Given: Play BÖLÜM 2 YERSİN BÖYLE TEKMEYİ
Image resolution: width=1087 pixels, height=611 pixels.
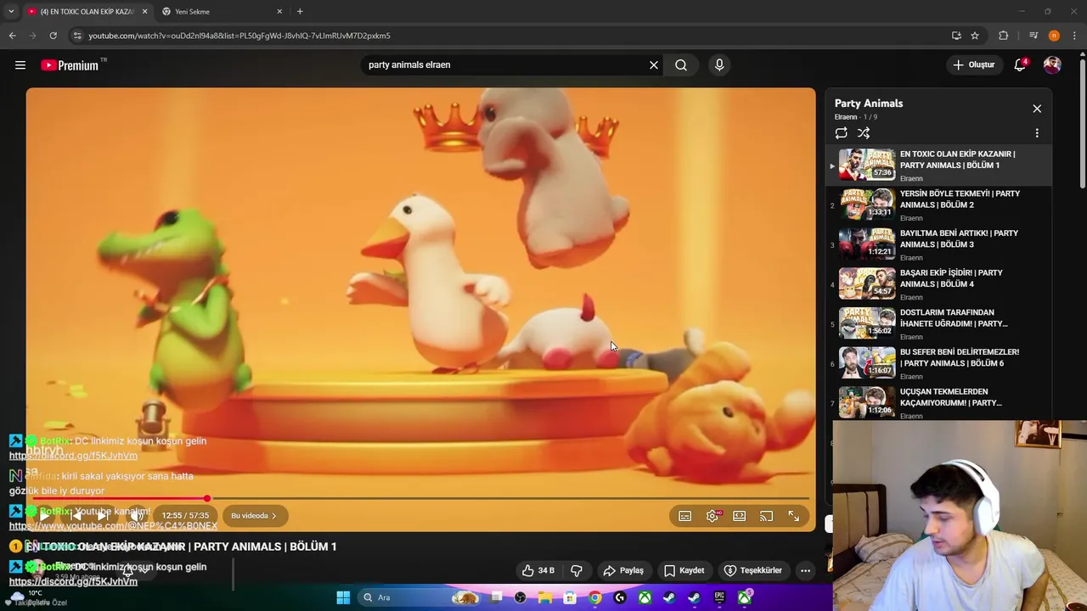Looking at the screenshot, I should click(x=940, y=205).
